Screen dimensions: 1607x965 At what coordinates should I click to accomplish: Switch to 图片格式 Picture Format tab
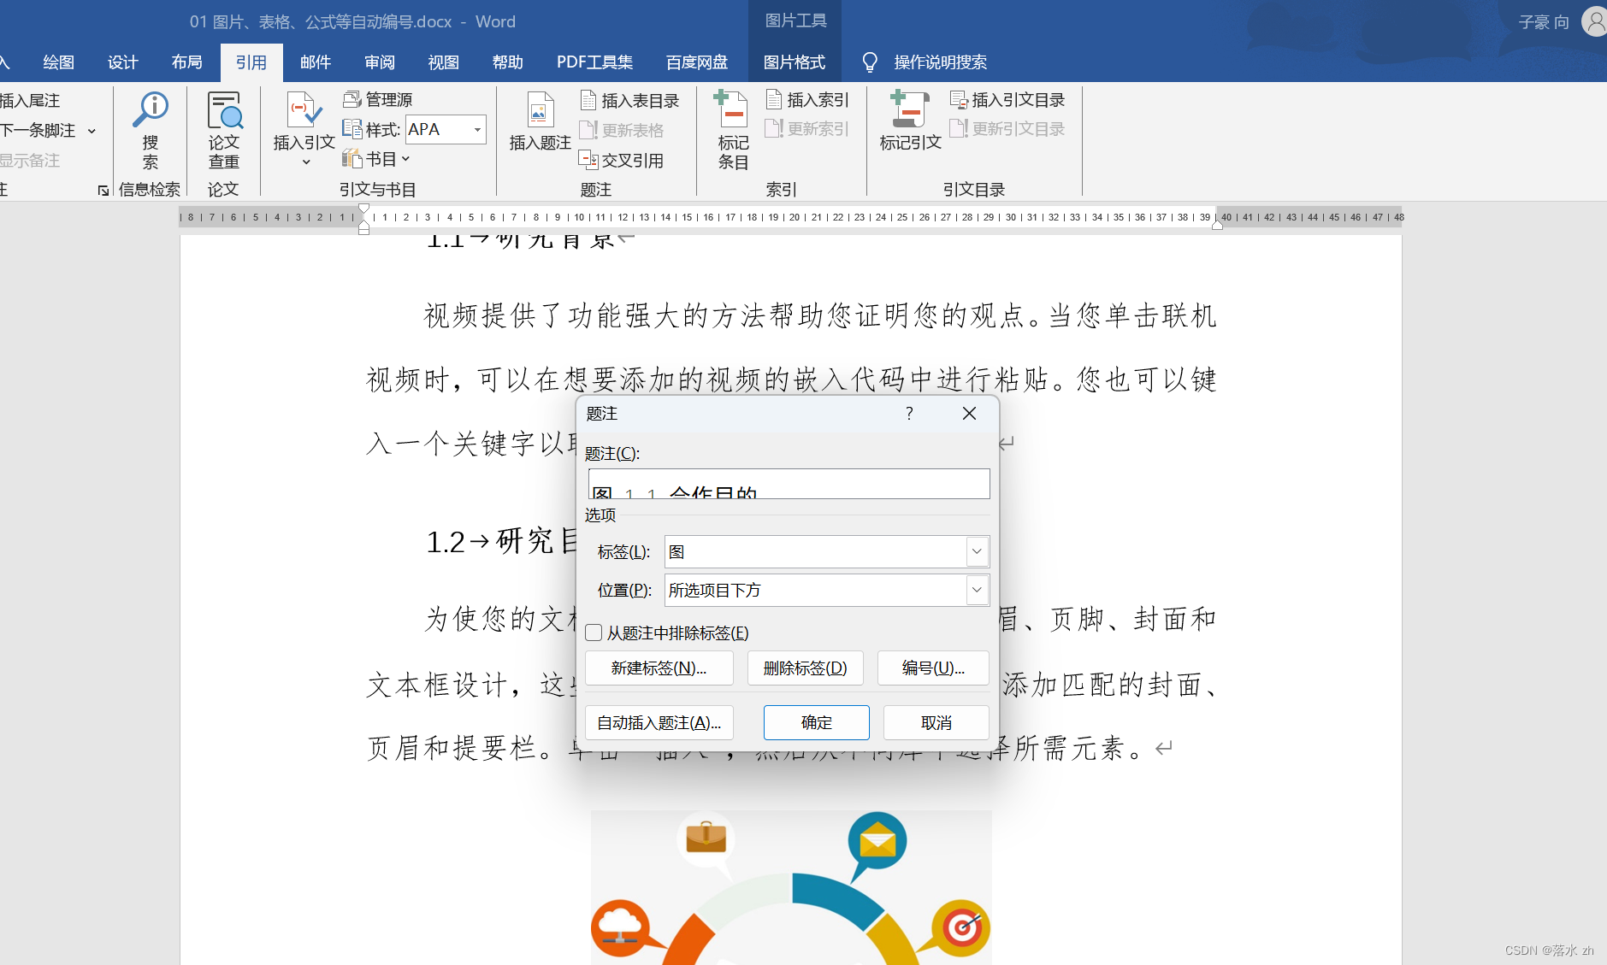click(795, 62)
